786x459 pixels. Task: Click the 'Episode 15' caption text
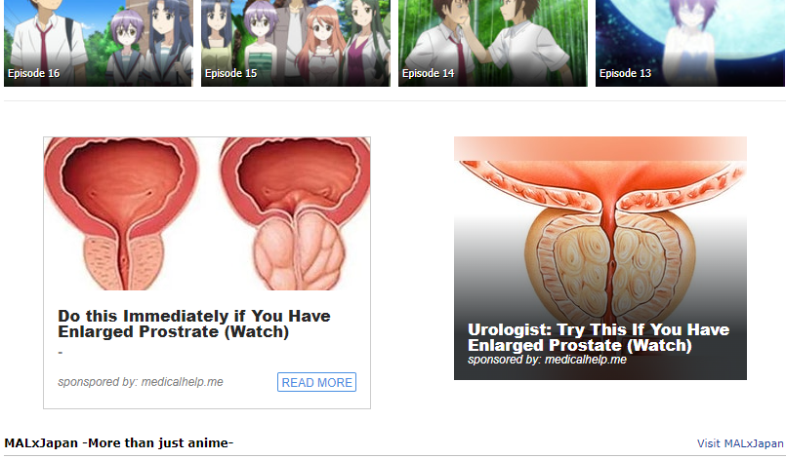tap(230, 74)
